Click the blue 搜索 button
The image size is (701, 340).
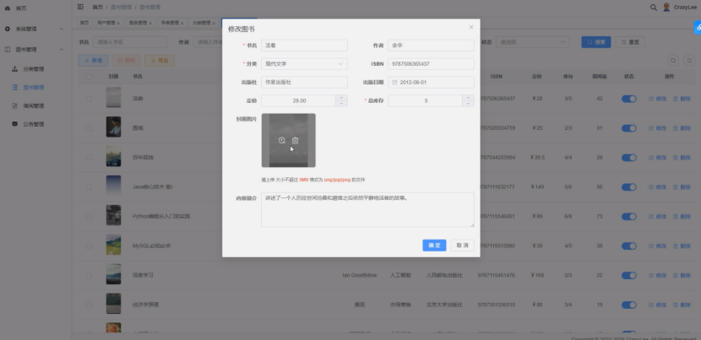click(596, 42)
